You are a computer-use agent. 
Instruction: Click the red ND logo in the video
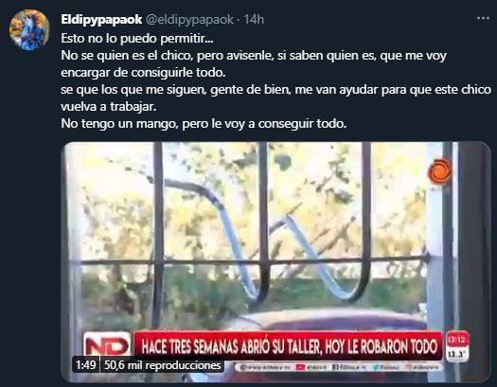coord(107,344)
